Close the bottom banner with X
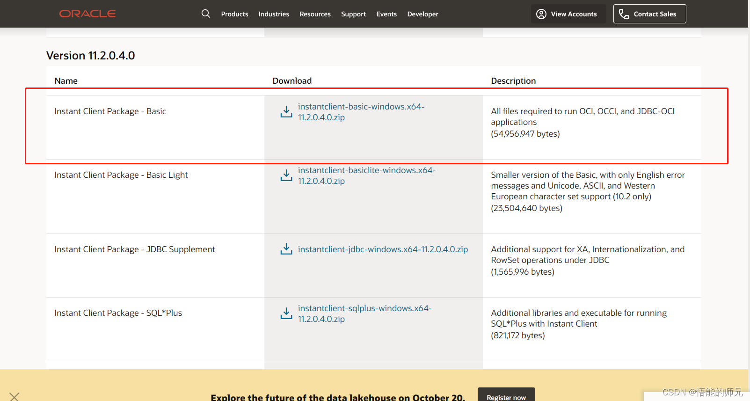750x401 pixels. tap(14, 397)
